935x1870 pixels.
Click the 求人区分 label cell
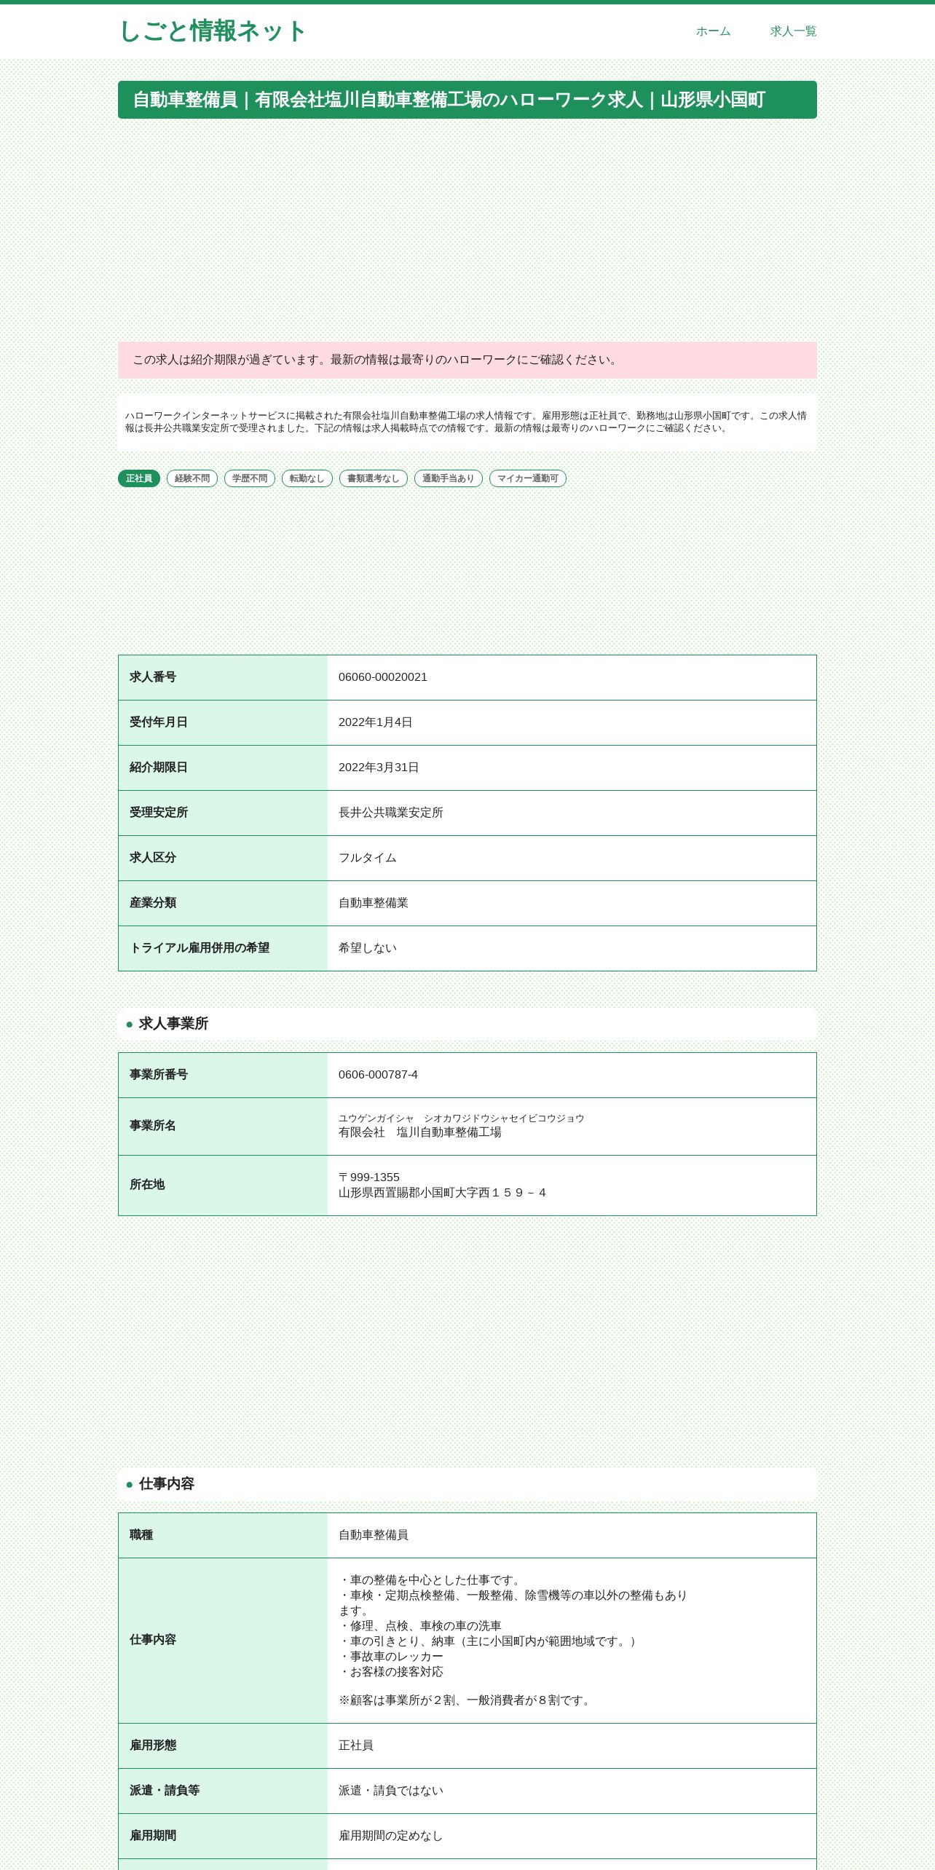click(x=223, y=858)
